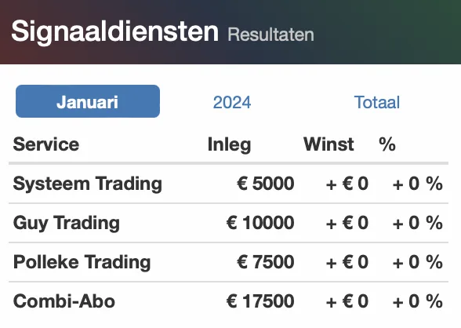Switch to the 2024 tab
Viewport: 461px width, 328px height.
(232, 102)
